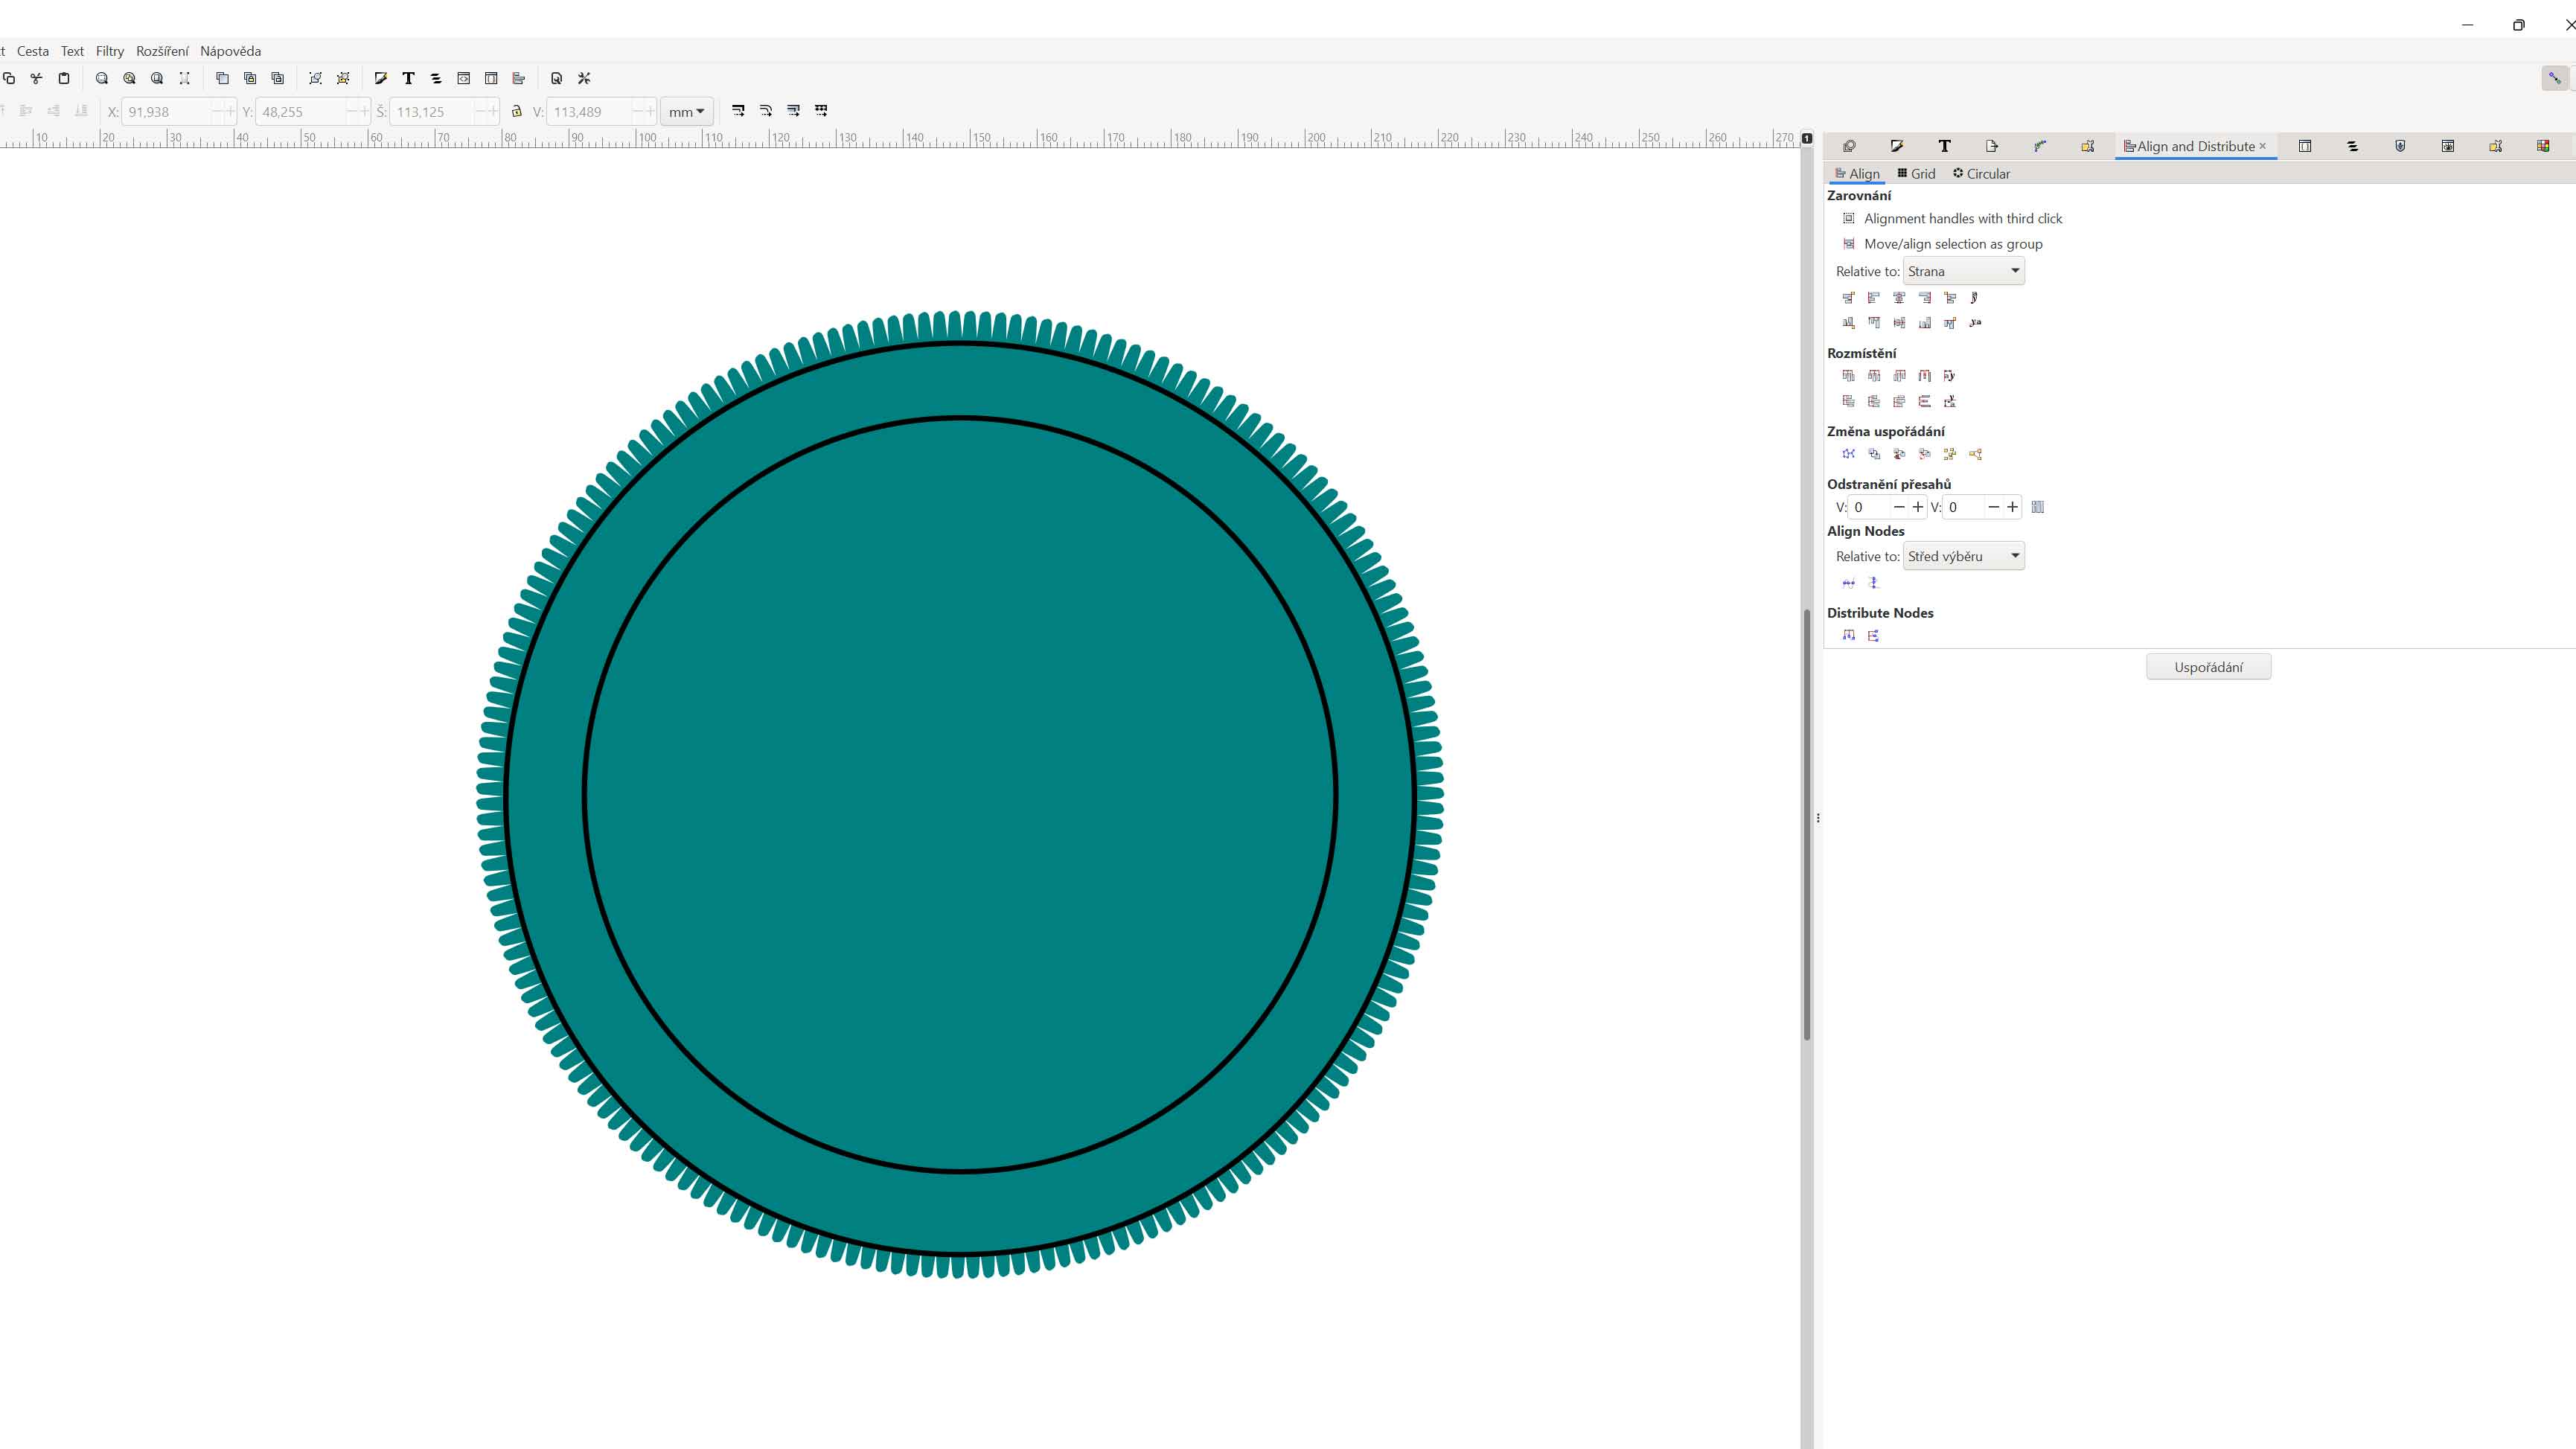Click the center on vertical axis align icon
The height and width of the screenshot is (1449, 2576).
pos(1899,298)
